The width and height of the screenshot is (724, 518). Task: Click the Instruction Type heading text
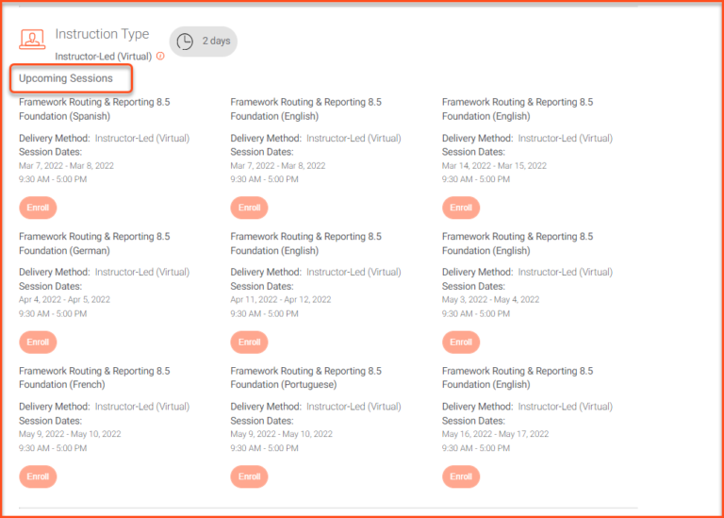click(x=102, y=34)
